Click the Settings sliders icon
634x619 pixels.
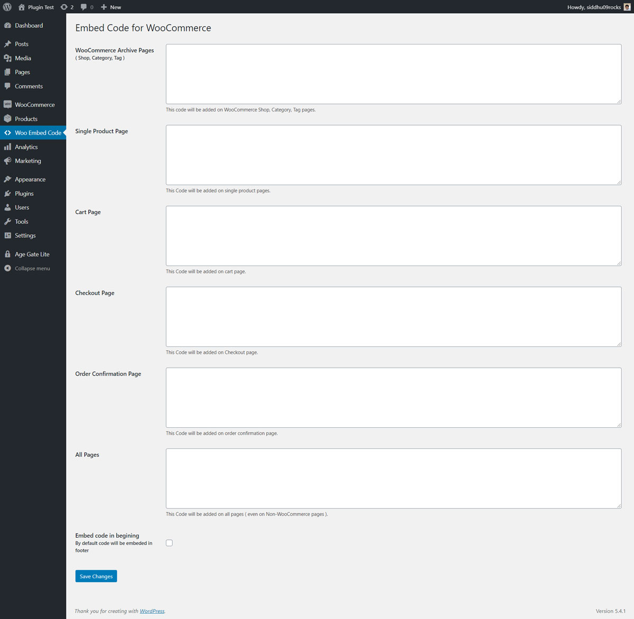(x=7, y=235)
